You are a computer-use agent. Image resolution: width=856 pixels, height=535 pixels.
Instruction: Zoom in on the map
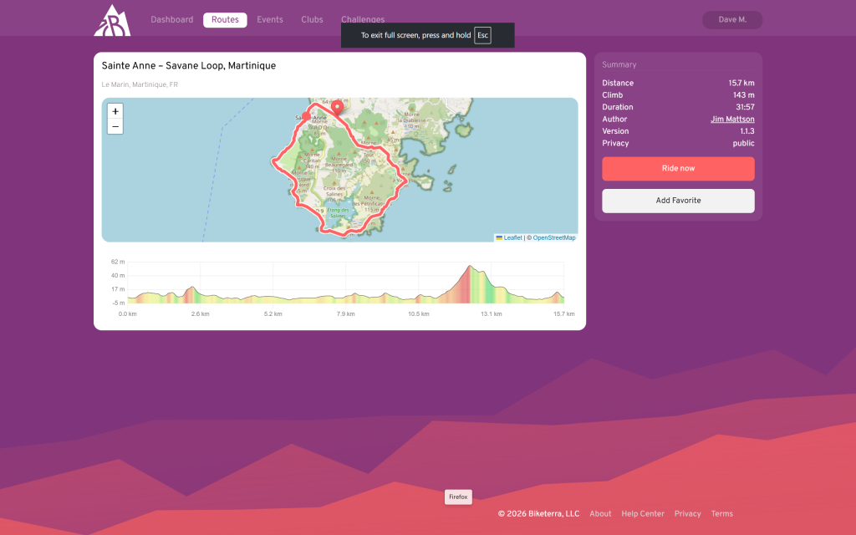(115, 111)
